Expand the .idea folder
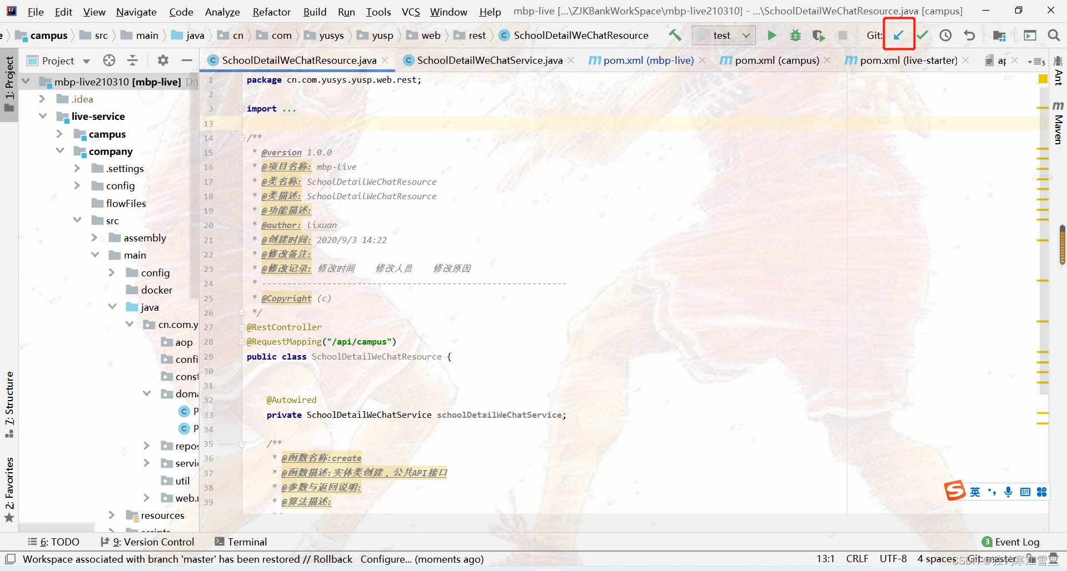The height and width of the screenshot is (571, 1067). [42, 99]
